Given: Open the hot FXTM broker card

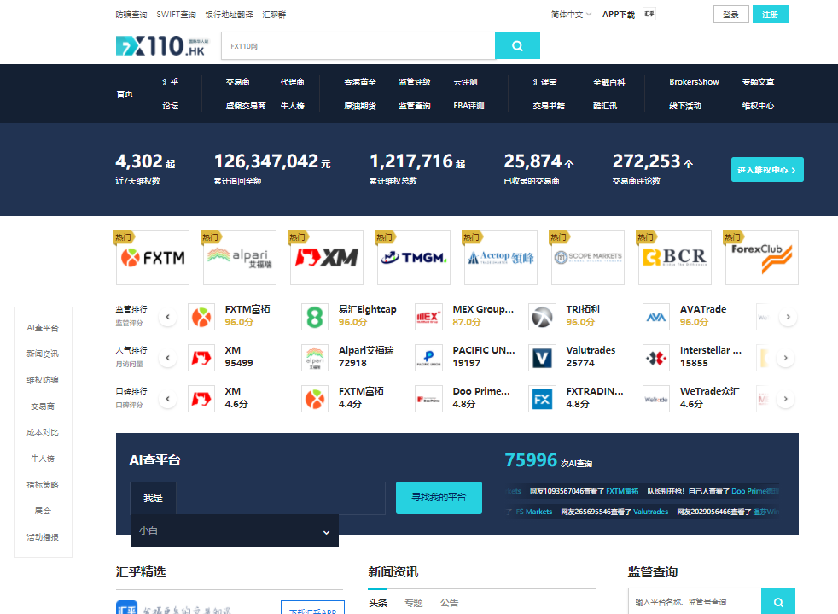Looking at the screenshot, I should pyautogui.click(x=152, y=257).
